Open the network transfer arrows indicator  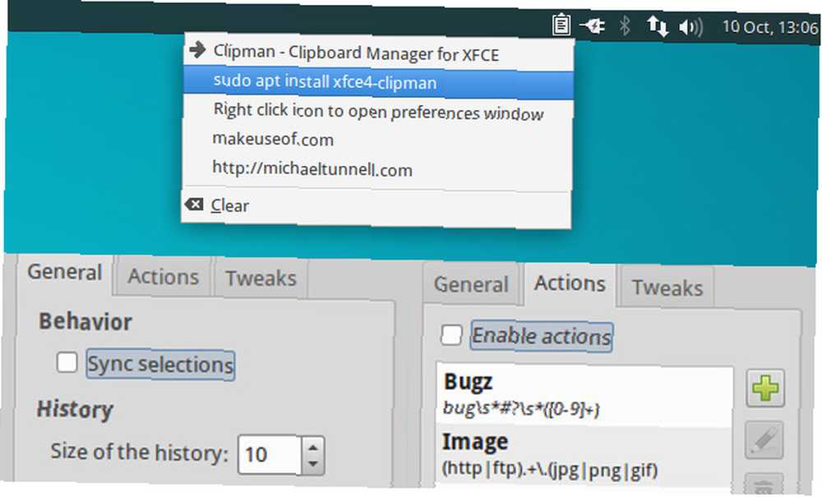(x=657, y=25)
